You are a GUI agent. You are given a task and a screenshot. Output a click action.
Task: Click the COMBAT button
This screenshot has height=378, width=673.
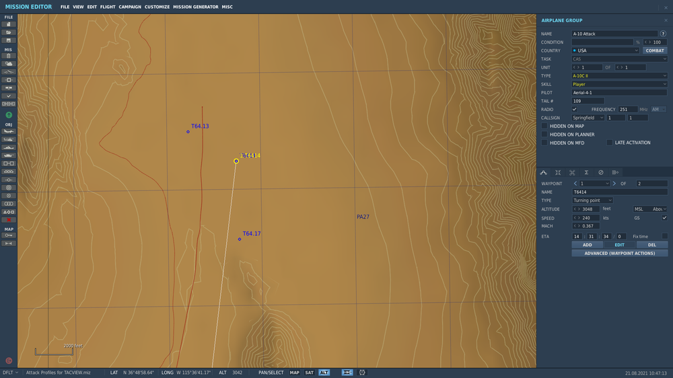pyautogui.click(x=655, y=50)
